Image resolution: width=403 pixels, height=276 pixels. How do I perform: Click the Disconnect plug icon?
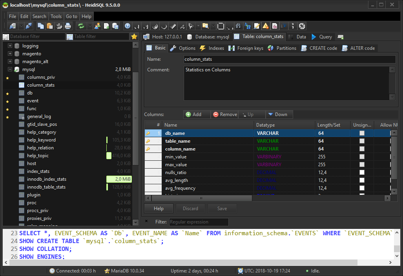tap(29, 26)
